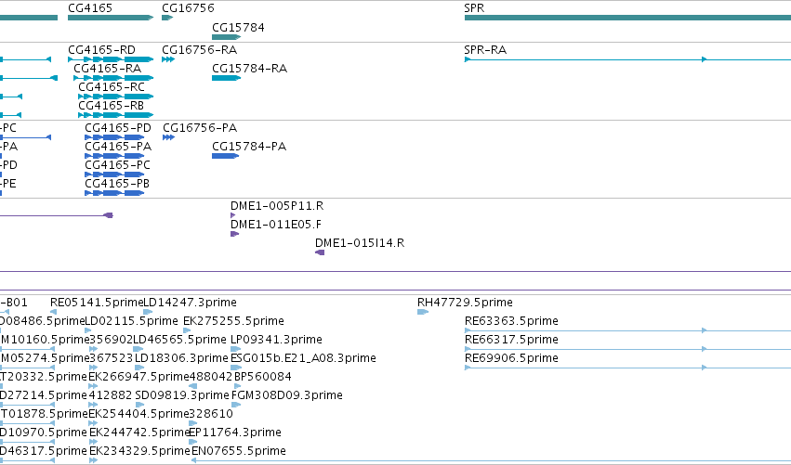Select the CG4165-RC transcript label
Screen dimensions: 791x465
pos(112,86)
